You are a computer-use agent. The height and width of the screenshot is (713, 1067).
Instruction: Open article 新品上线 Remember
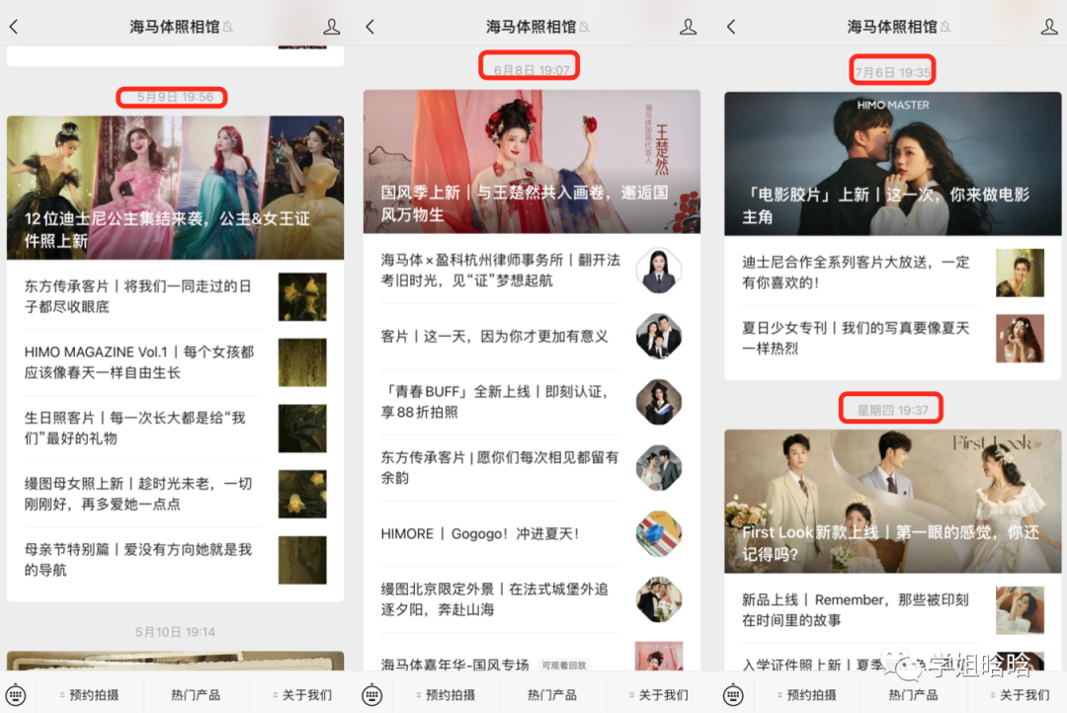tap(893, 609)
